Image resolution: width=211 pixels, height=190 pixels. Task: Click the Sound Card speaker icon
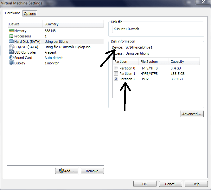[11, 58]
